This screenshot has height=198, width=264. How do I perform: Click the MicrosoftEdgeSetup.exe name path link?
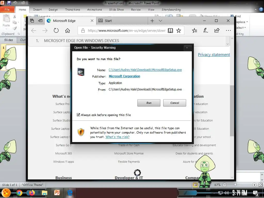(145, 70)
